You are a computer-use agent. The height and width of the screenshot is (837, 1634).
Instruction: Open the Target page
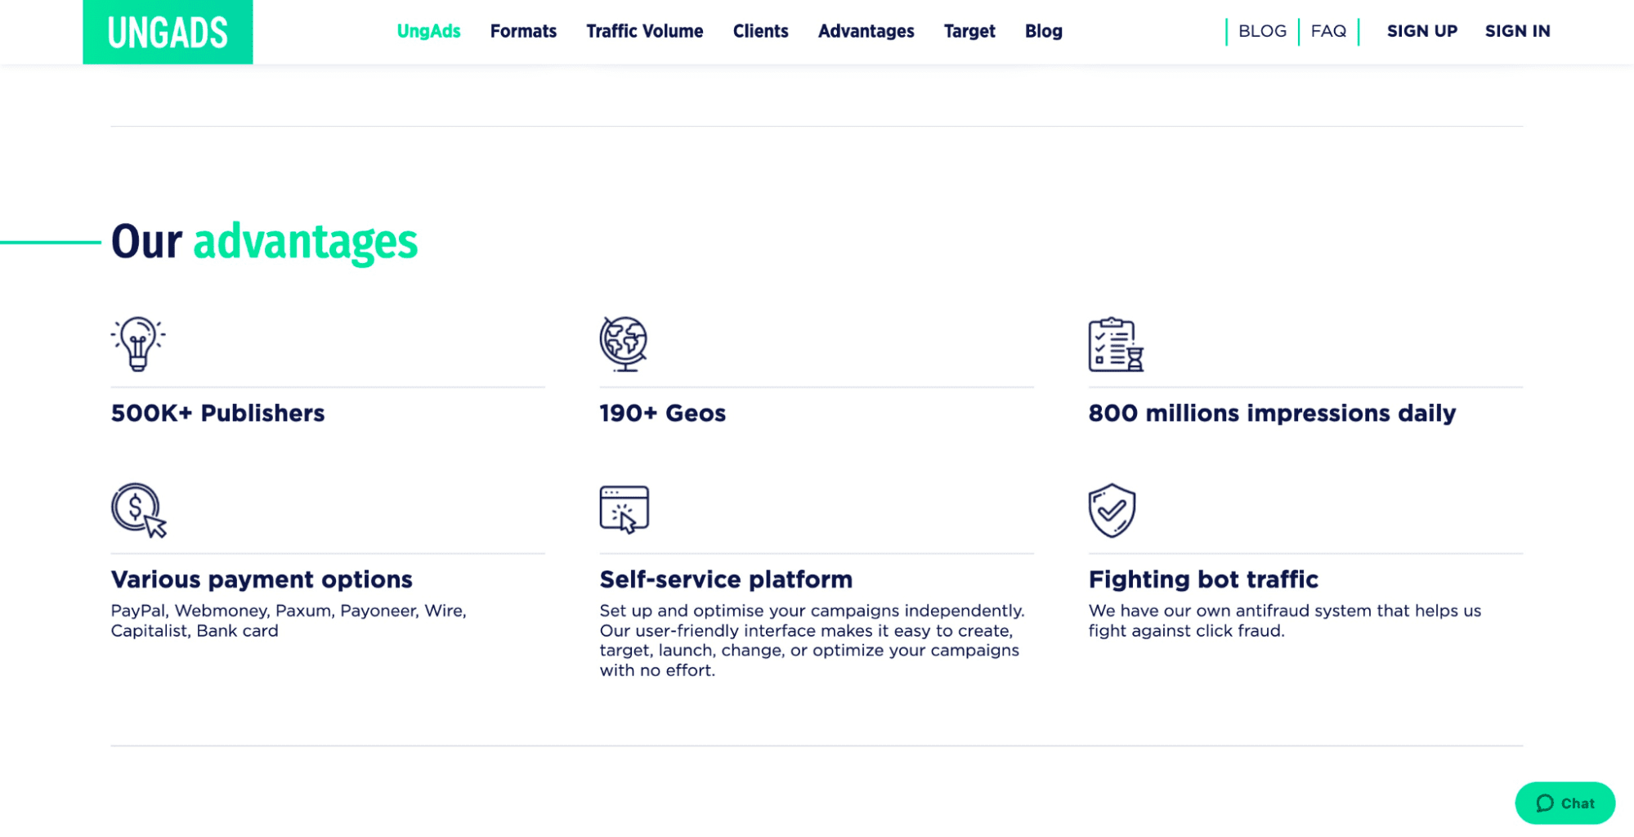click(969, 31)
